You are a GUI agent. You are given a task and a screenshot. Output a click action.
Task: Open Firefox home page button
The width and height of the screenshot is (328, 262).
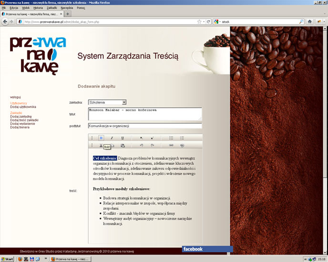click(310, 22)
